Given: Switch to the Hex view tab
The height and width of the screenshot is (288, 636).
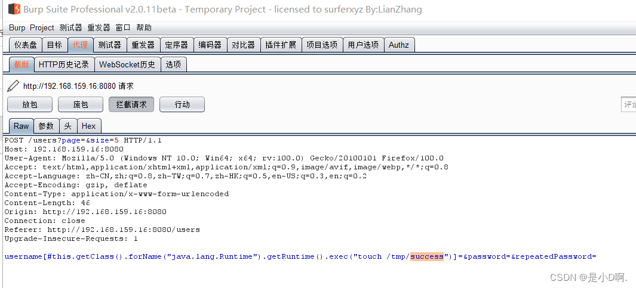Looking at the screenshot, I should (x=89, y=126).
